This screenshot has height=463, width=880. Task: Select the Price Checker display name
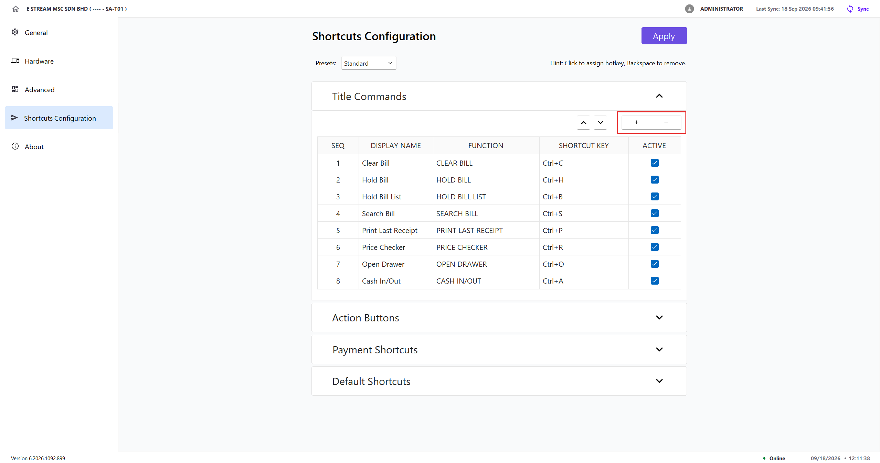396,247
